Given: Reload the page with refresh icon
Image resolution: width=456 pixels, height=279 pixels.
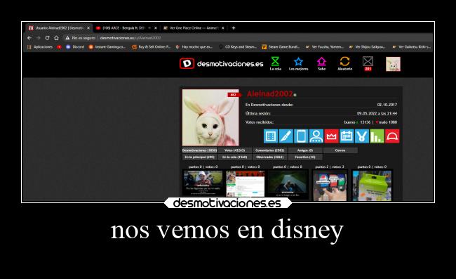Looking at the screenshot, I should click(x=48, y=38).
